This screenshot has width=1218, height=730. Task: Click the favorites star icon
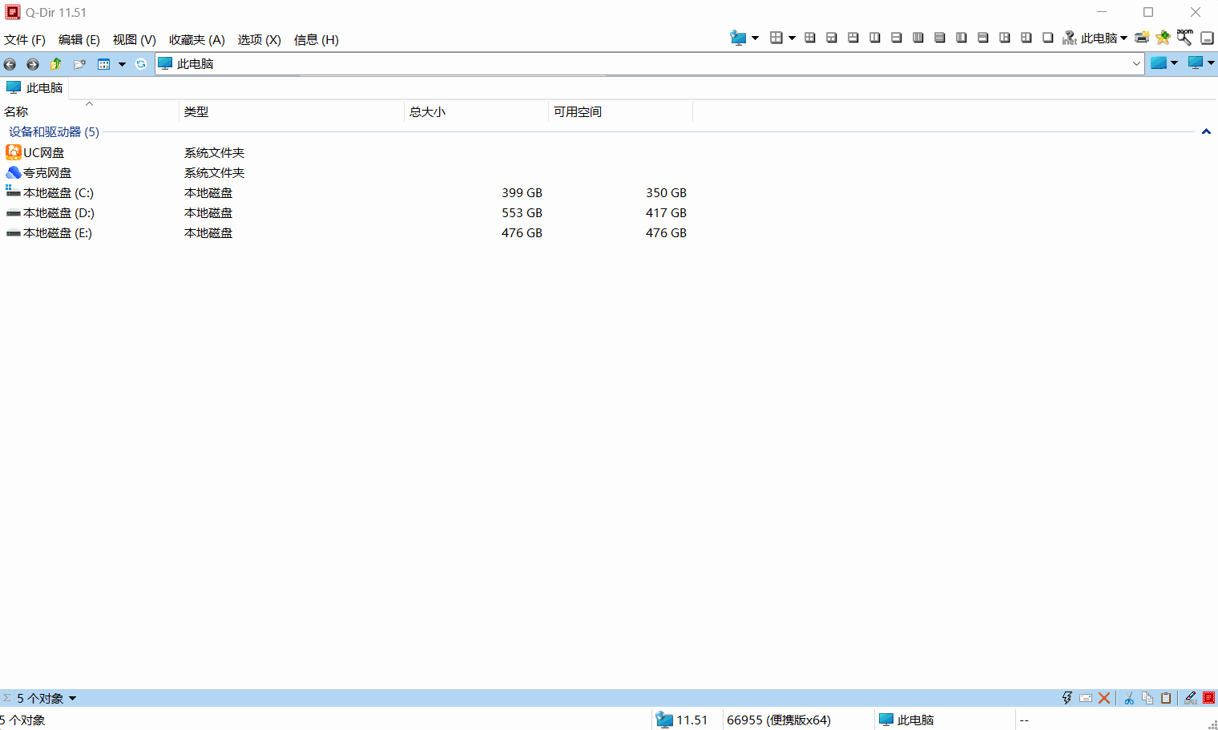point(1163,38)
